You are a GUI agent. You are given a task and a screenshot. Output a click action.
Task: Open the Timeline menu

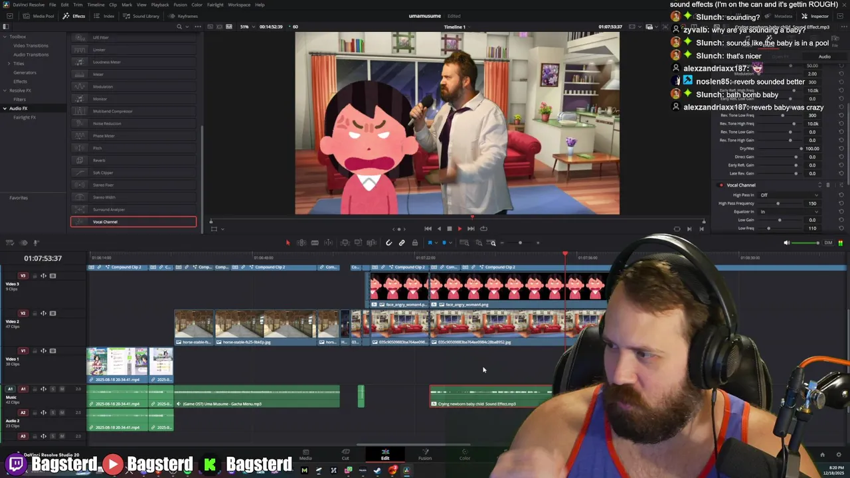point(96,5)
